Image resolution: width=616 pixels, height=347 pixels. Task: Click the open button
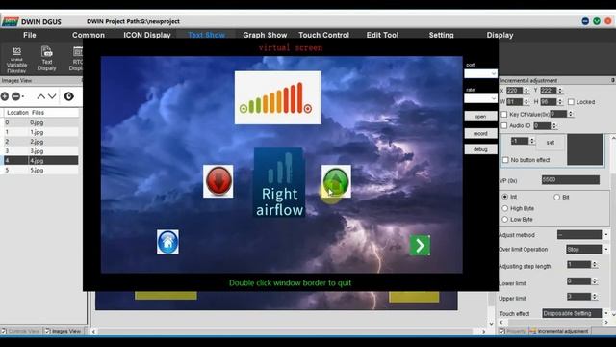[x=481, y=117]
